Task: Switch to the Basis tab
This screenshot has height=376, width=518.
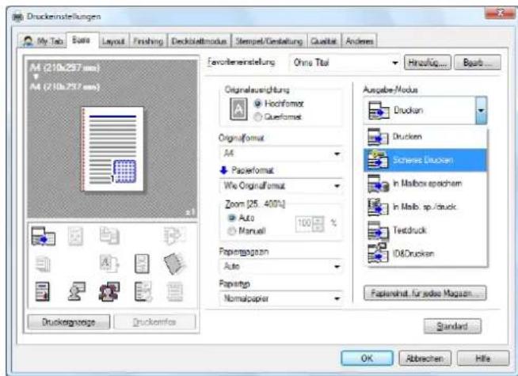Action: tap(82, 40)
